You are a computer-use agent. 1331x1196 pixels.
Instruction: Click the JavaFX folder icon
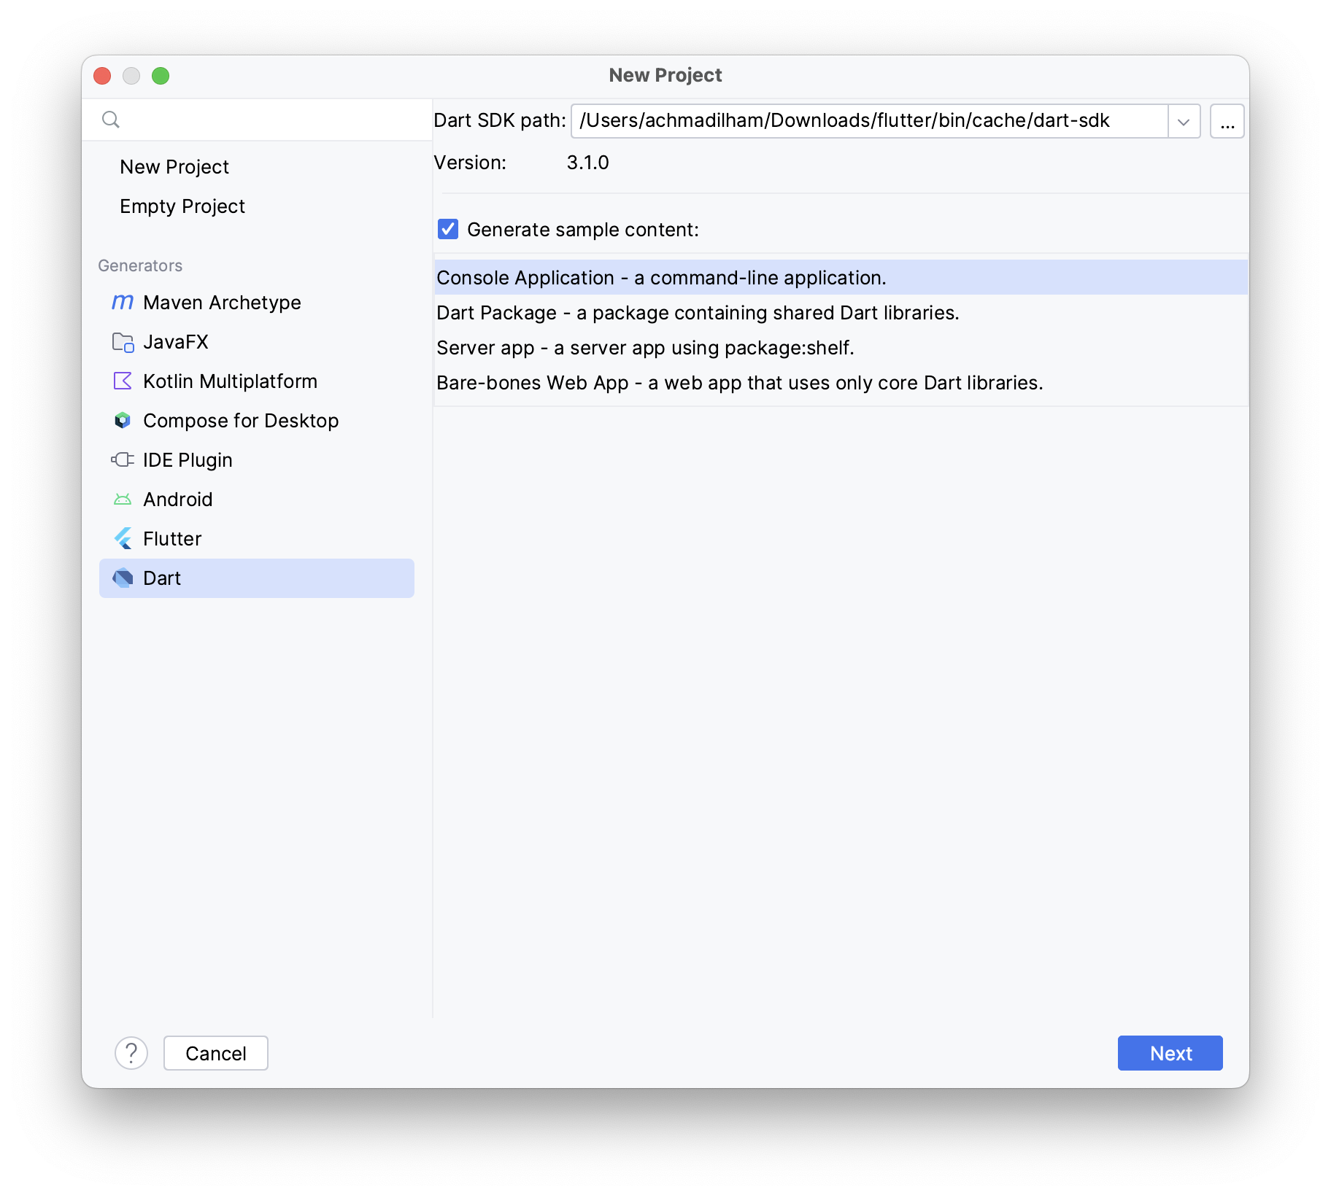coord(123,341)
